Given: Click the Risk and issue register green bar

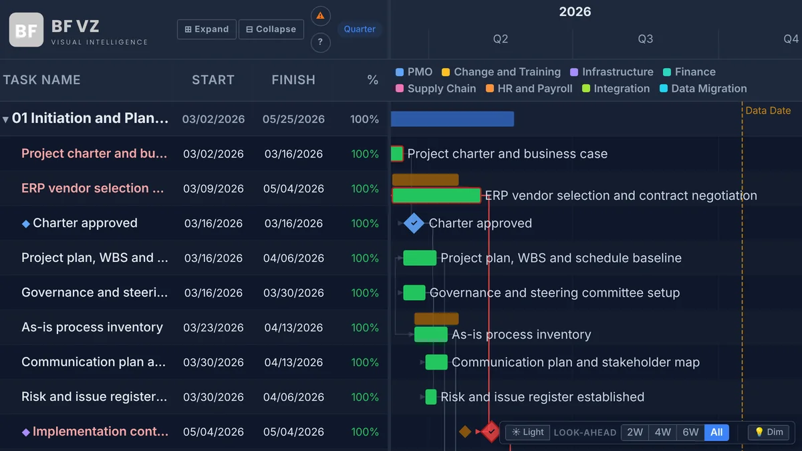Looking at the screenshot, I should [431, 397].
